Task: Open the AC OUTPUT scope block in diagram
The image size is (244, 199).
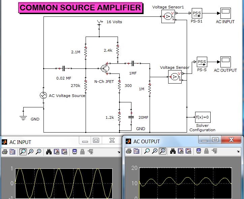Action: coord(226,62)
